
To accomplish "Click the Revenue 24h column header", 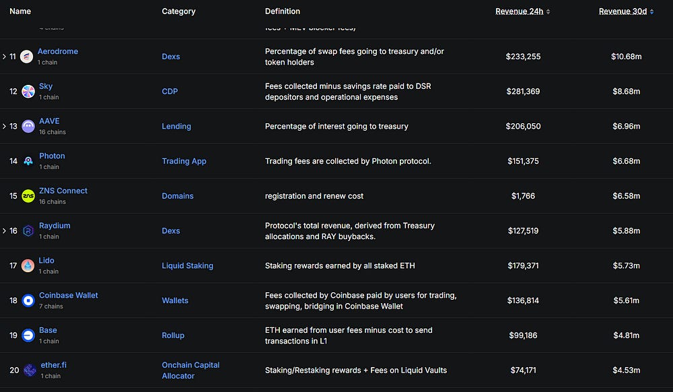I will (x=520, y=11).
